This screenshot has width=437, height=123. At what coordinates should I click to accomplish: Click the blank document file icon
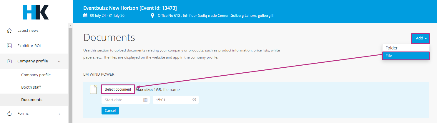(x=93, y=89)
